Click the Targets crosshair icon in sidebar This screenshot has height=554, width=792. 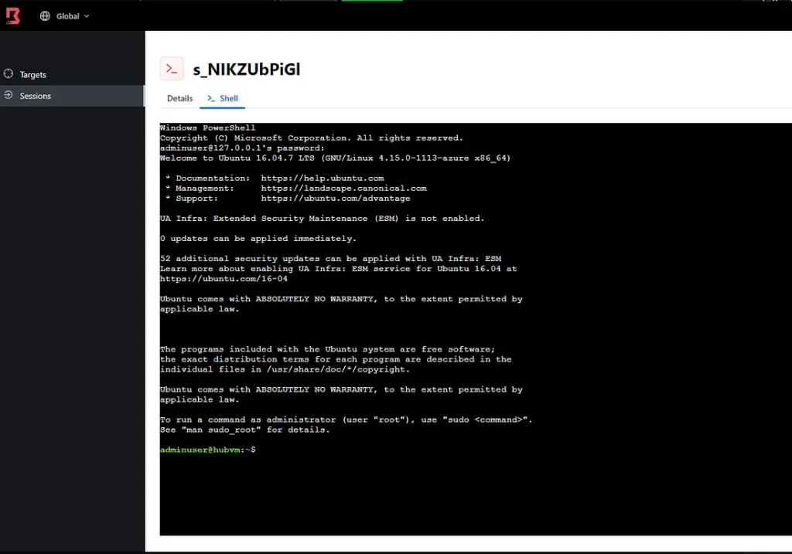pos(9,74)
